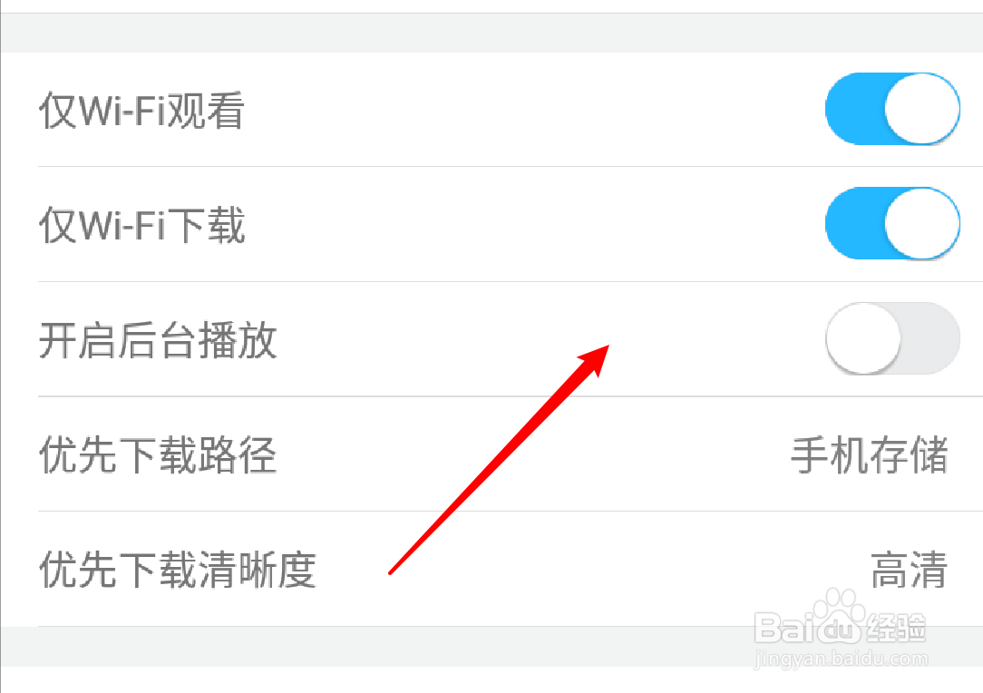This screenshot has height=693, width=983.
Task: Click the red arrow's pointed head
Action: [596, 358]
